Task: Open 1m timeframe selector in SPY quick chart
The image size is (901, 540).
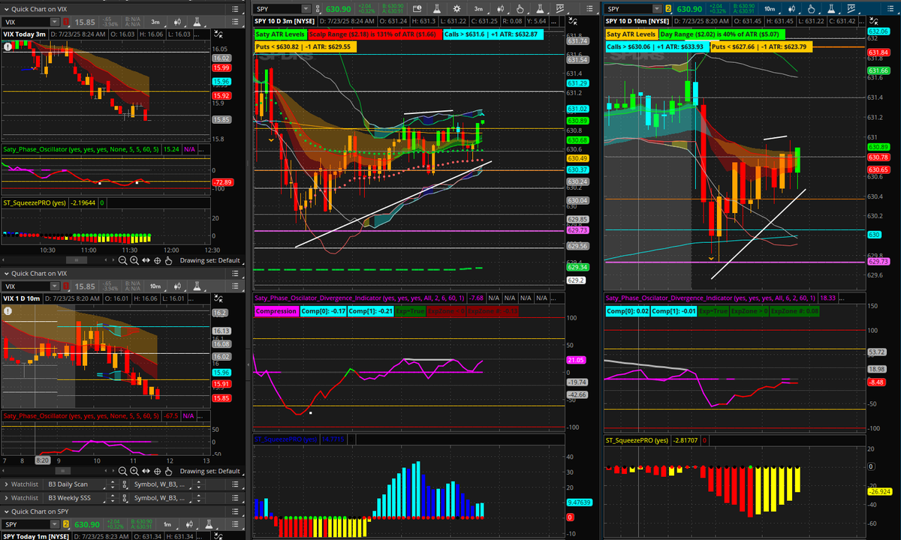Action: [167, 525]
